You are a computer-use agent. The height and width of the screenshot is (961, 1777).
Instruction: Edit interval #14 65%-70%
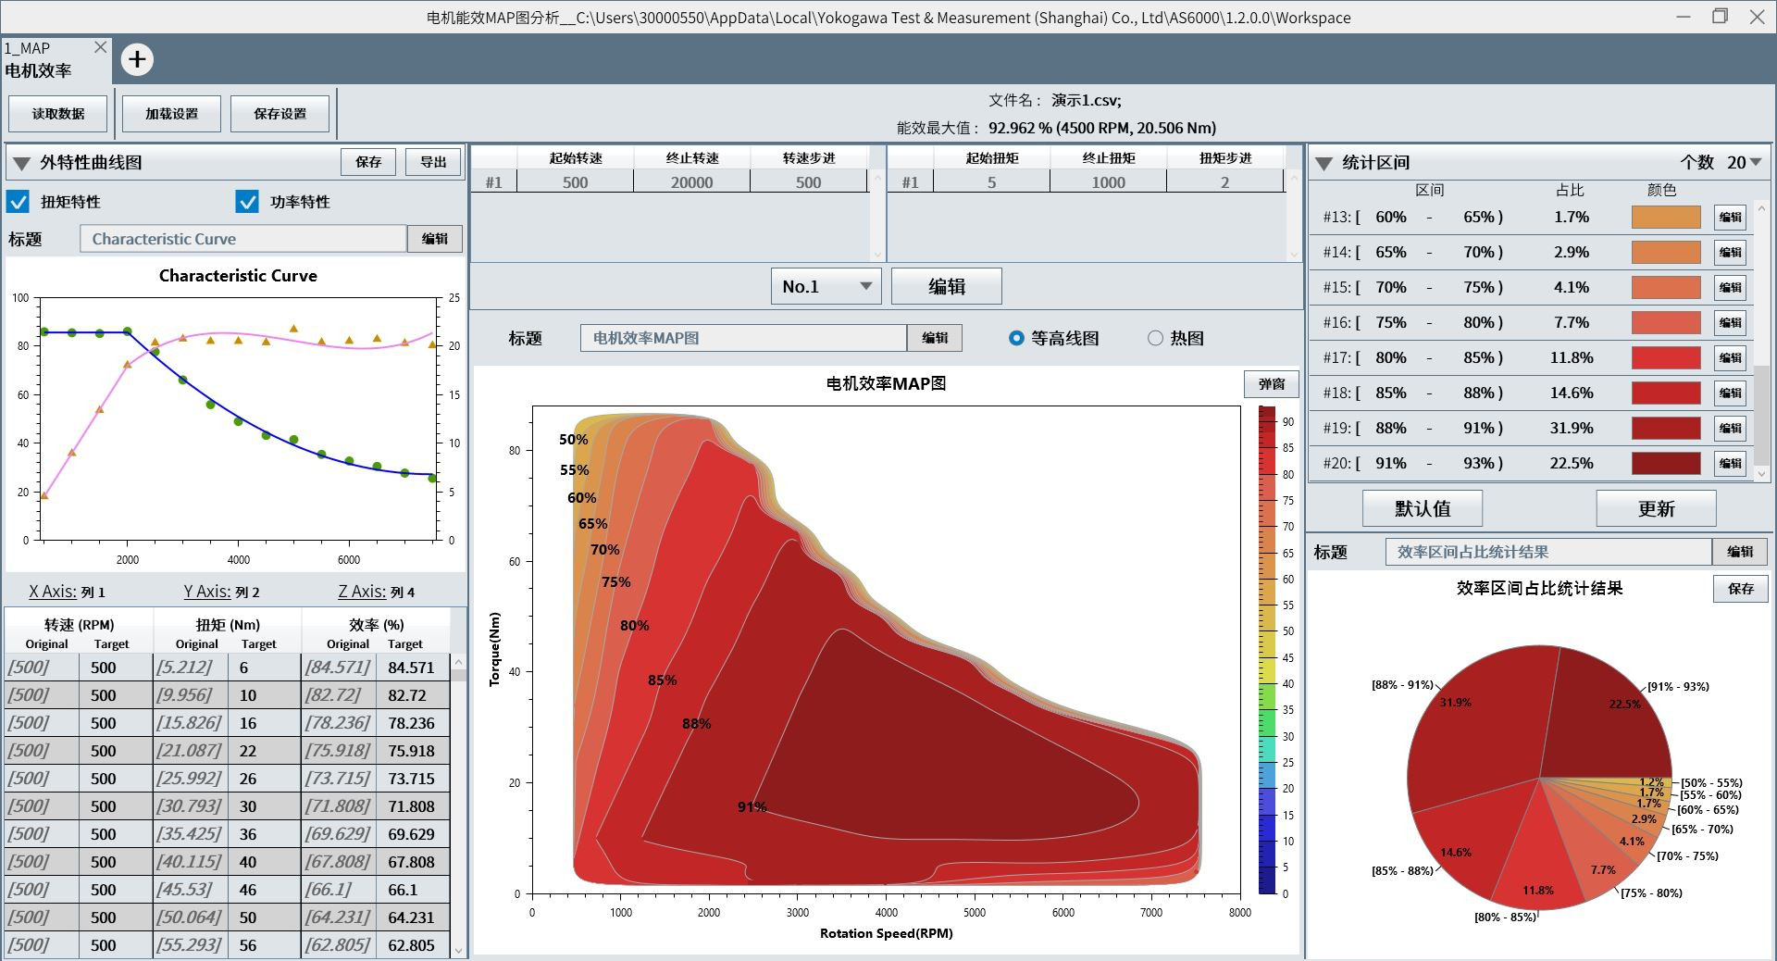[1730, 253]
